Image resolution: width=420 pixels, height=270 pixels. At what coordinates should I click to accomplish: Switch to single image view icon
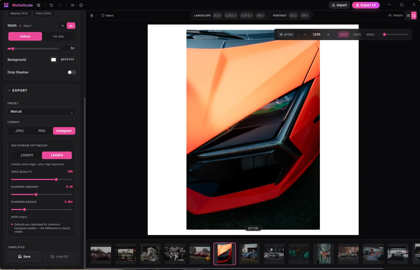[x=414, y=15]
